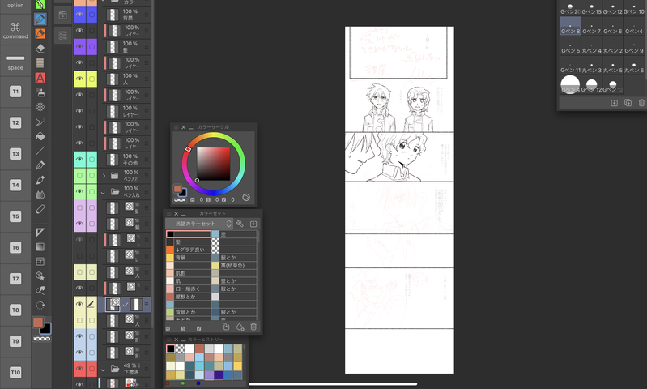Collapse the 下書き 49% folder
Image resolution: width=647 pixels, height=389 pixels.
(x=103, y=370)
